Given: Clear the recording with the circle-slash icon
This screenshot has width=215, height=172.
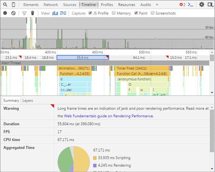Looking at the screenshot, I should 14,13.
